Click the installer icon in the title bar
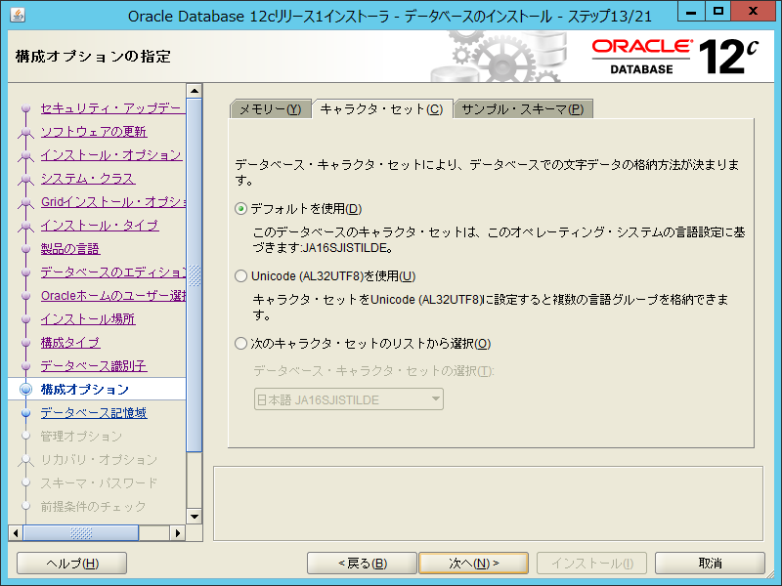 point(14,15)
